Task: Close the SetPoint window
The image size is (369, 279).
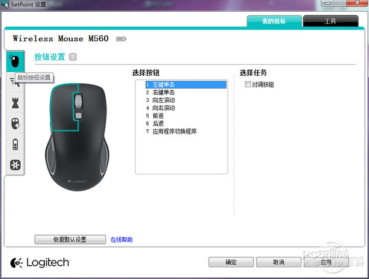Action: click(x=357, y=3)
